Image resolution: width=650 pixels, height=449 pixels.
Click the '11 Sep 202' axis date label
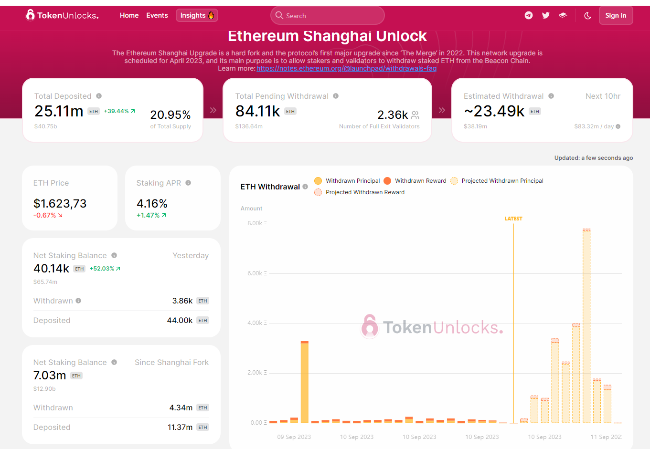(x=606, y=437)
